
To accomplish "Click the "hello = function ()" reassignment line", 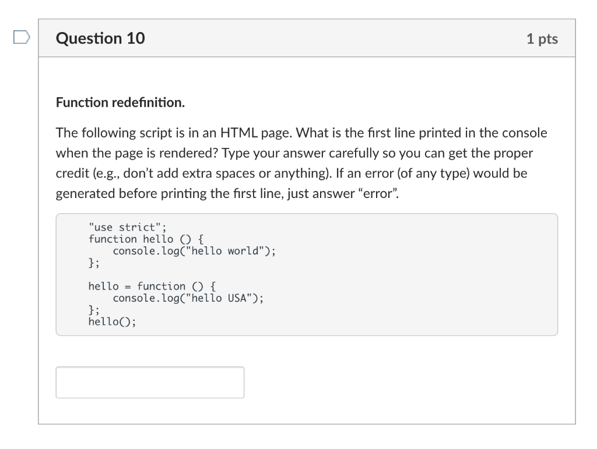I will [x=152, y=286].
